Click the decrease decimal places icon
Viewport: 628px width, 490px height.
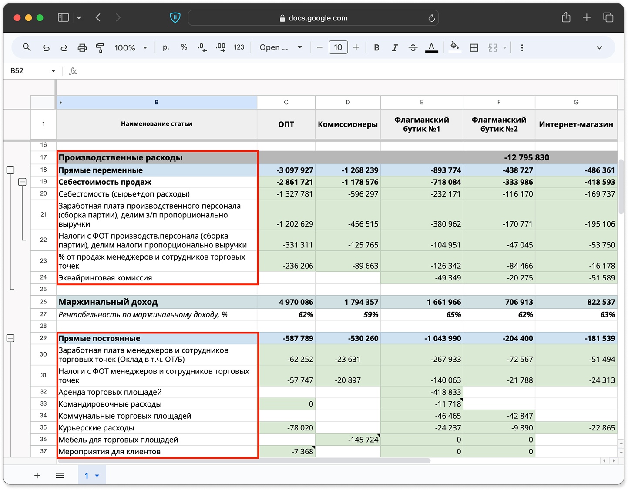[202, 48]
